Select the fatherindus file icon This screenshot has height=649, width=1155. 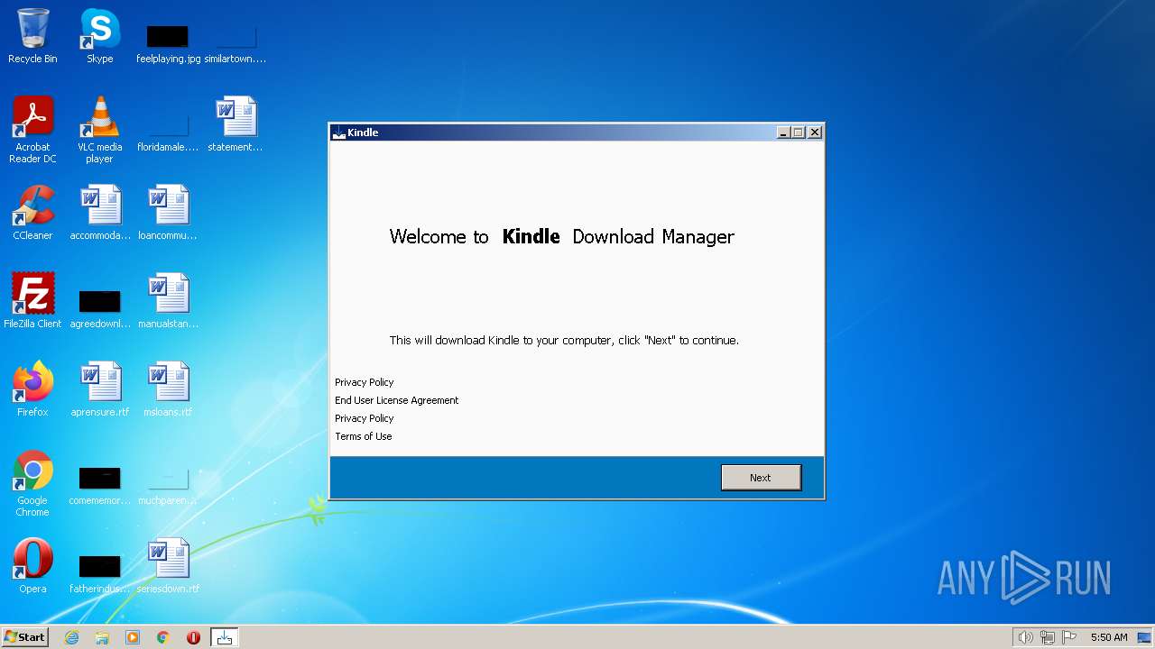click(100, 571)
